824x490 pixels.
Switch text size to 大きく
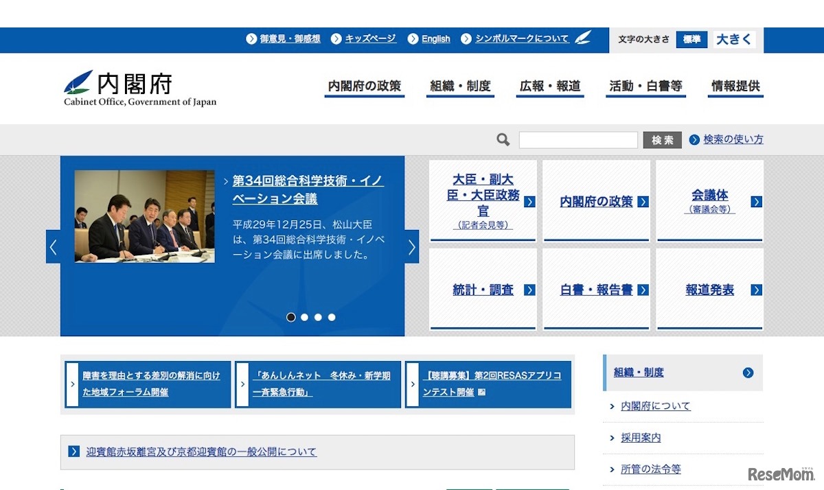click(x=734, y=39)
